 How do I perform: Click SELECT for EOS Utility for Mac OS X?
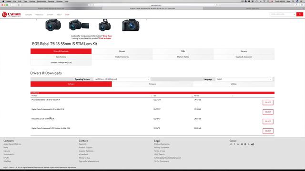pyautogui.click(x=268, y=122)
